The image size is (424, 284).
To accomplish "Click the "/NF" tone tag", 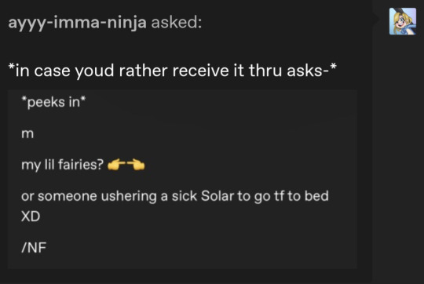I will point(34,248).
